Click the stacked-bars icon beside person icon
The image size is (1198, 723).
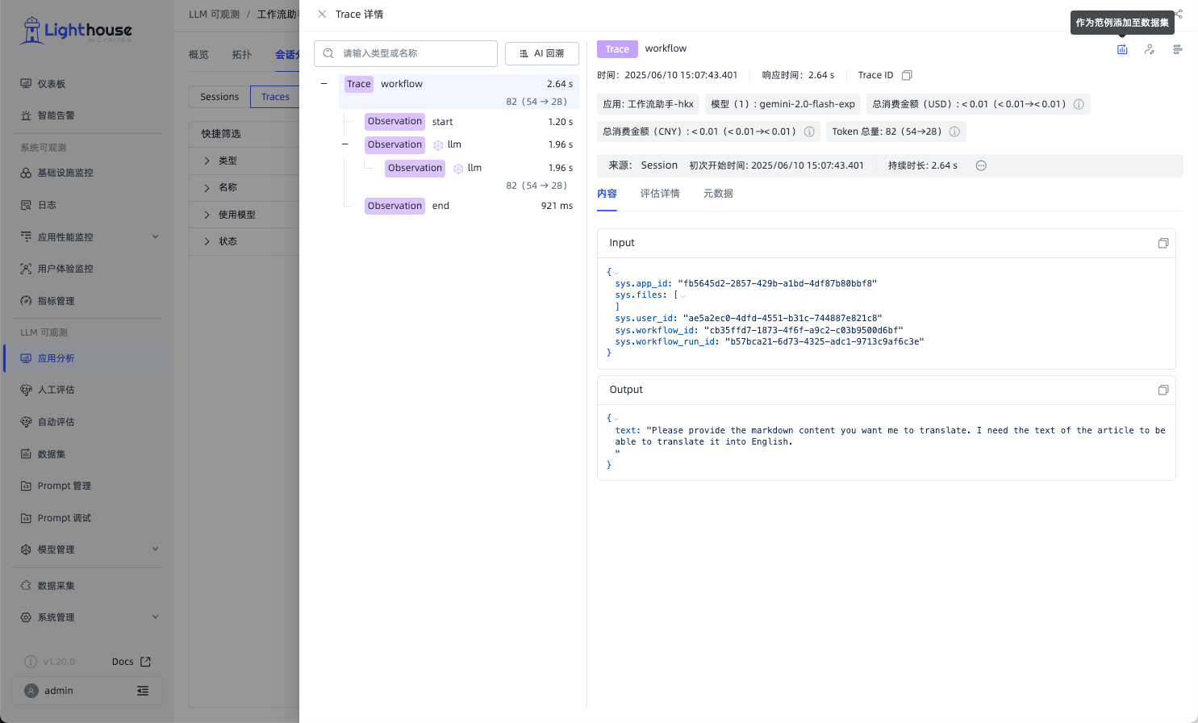(1178, 49)
